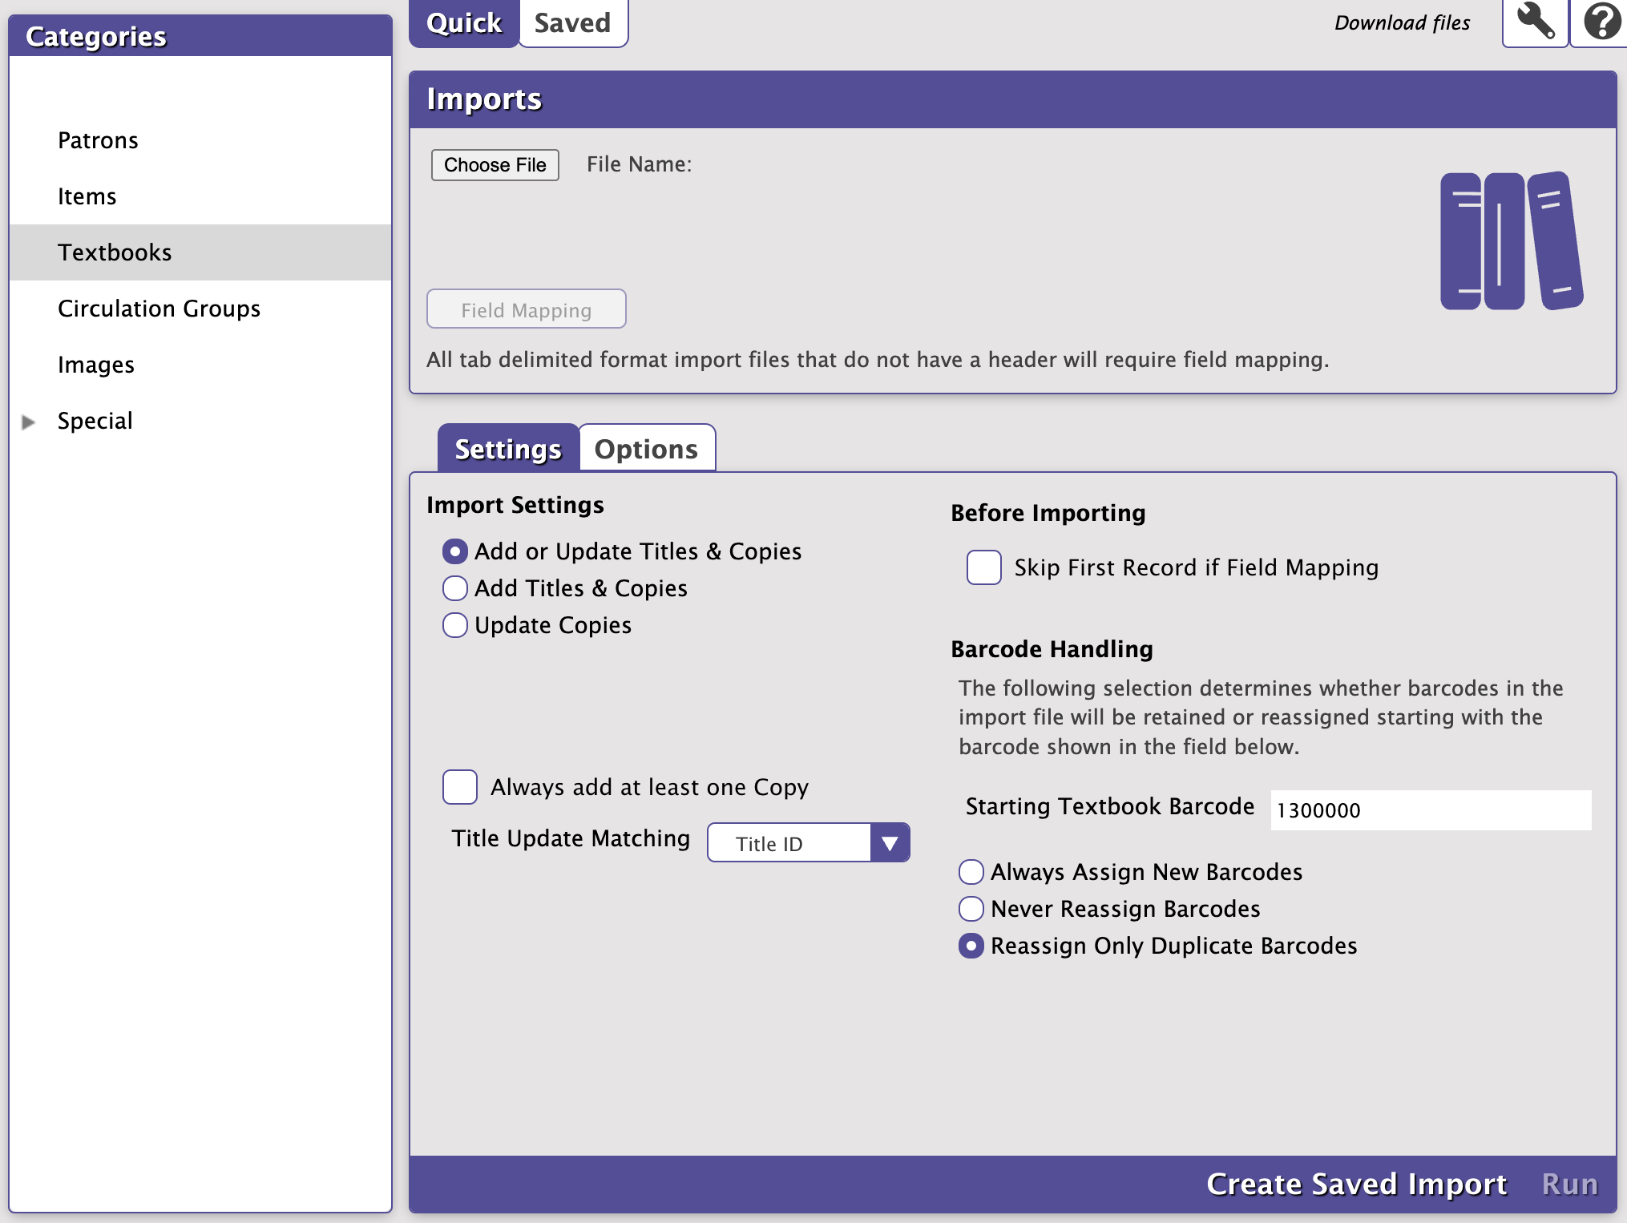Image resolution: width=1627 pixels, height=1223 pixels.
Task: Select Never Reassign Barcodes option
Action: pos(971,909)
